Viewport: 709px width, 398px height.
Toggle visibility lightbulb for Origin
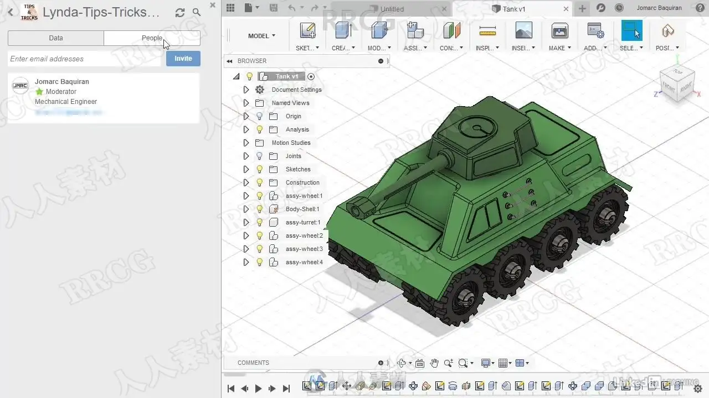259,116
